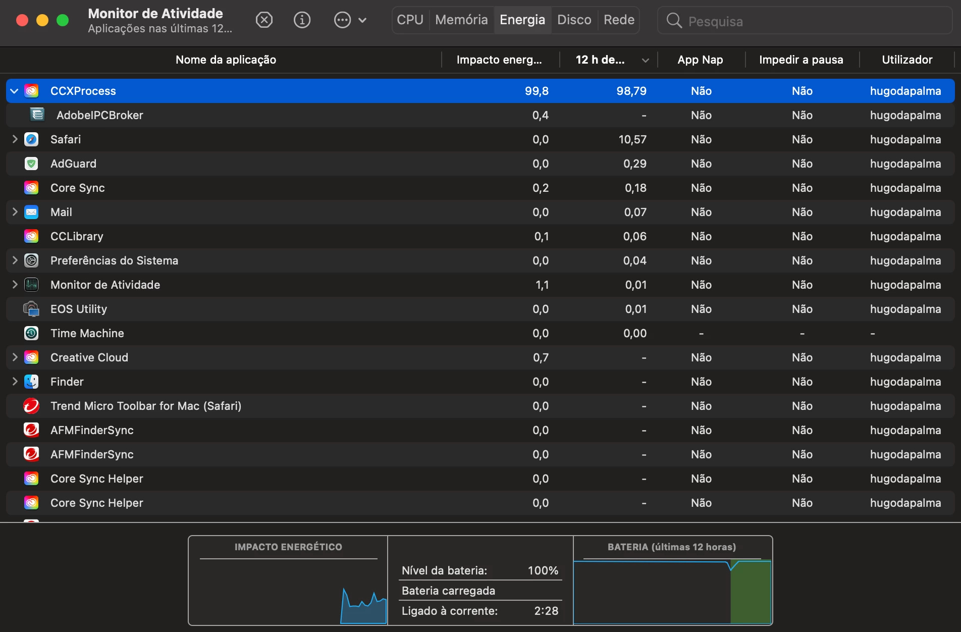Sort by Nome da aplicação column

click(x=226, y=60)
